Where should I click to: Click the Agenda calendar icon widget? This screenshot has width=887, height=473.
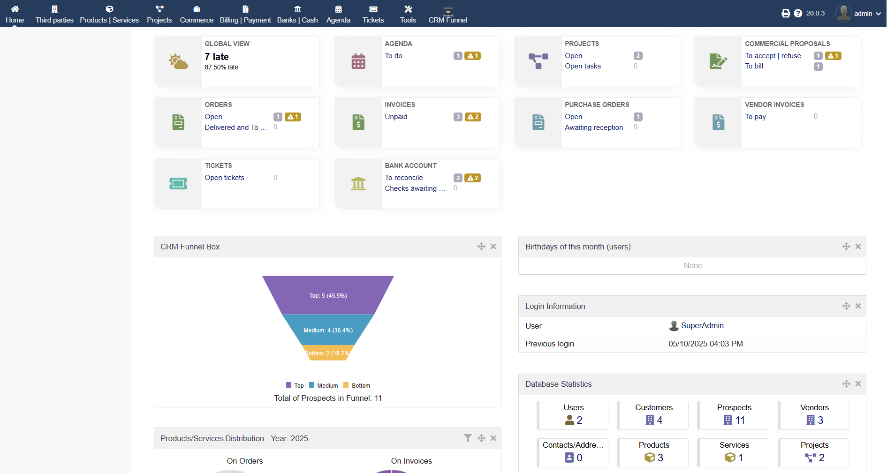coord(358,62)
